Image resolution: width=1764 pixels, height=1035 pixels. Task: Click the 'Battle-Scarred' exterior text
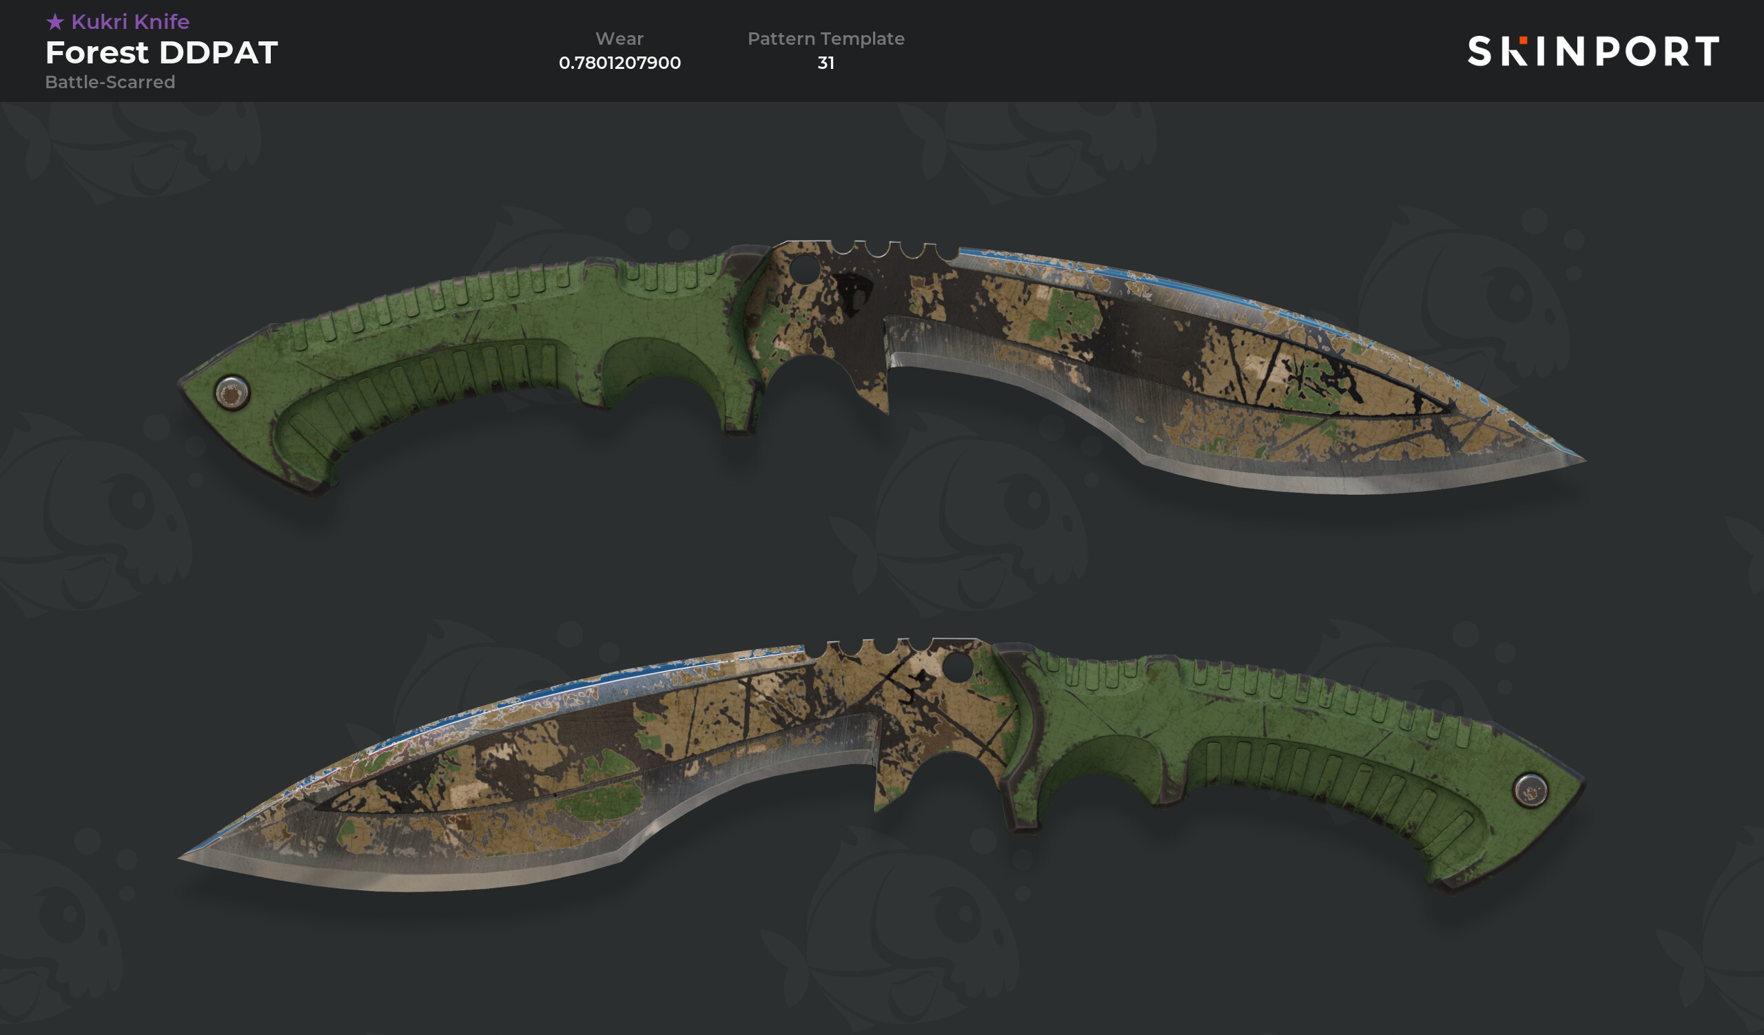coord(110,82)
